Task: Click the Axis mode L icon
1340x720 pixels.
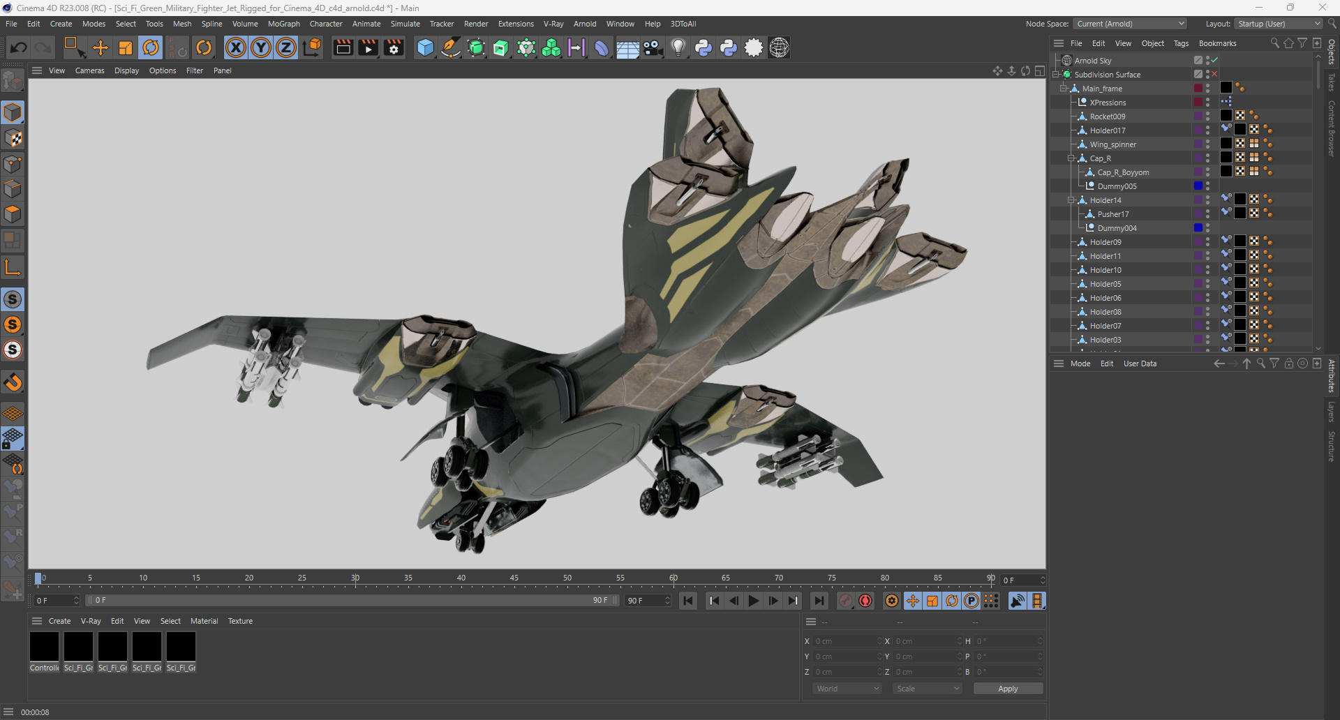Action: click(13, 267)
